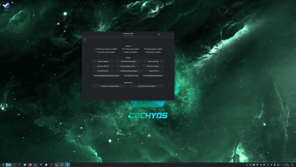Viewport: 296px width, 167px height.
Task: Click the System update button
Action: pyautogui.click(x=103, y=61)
